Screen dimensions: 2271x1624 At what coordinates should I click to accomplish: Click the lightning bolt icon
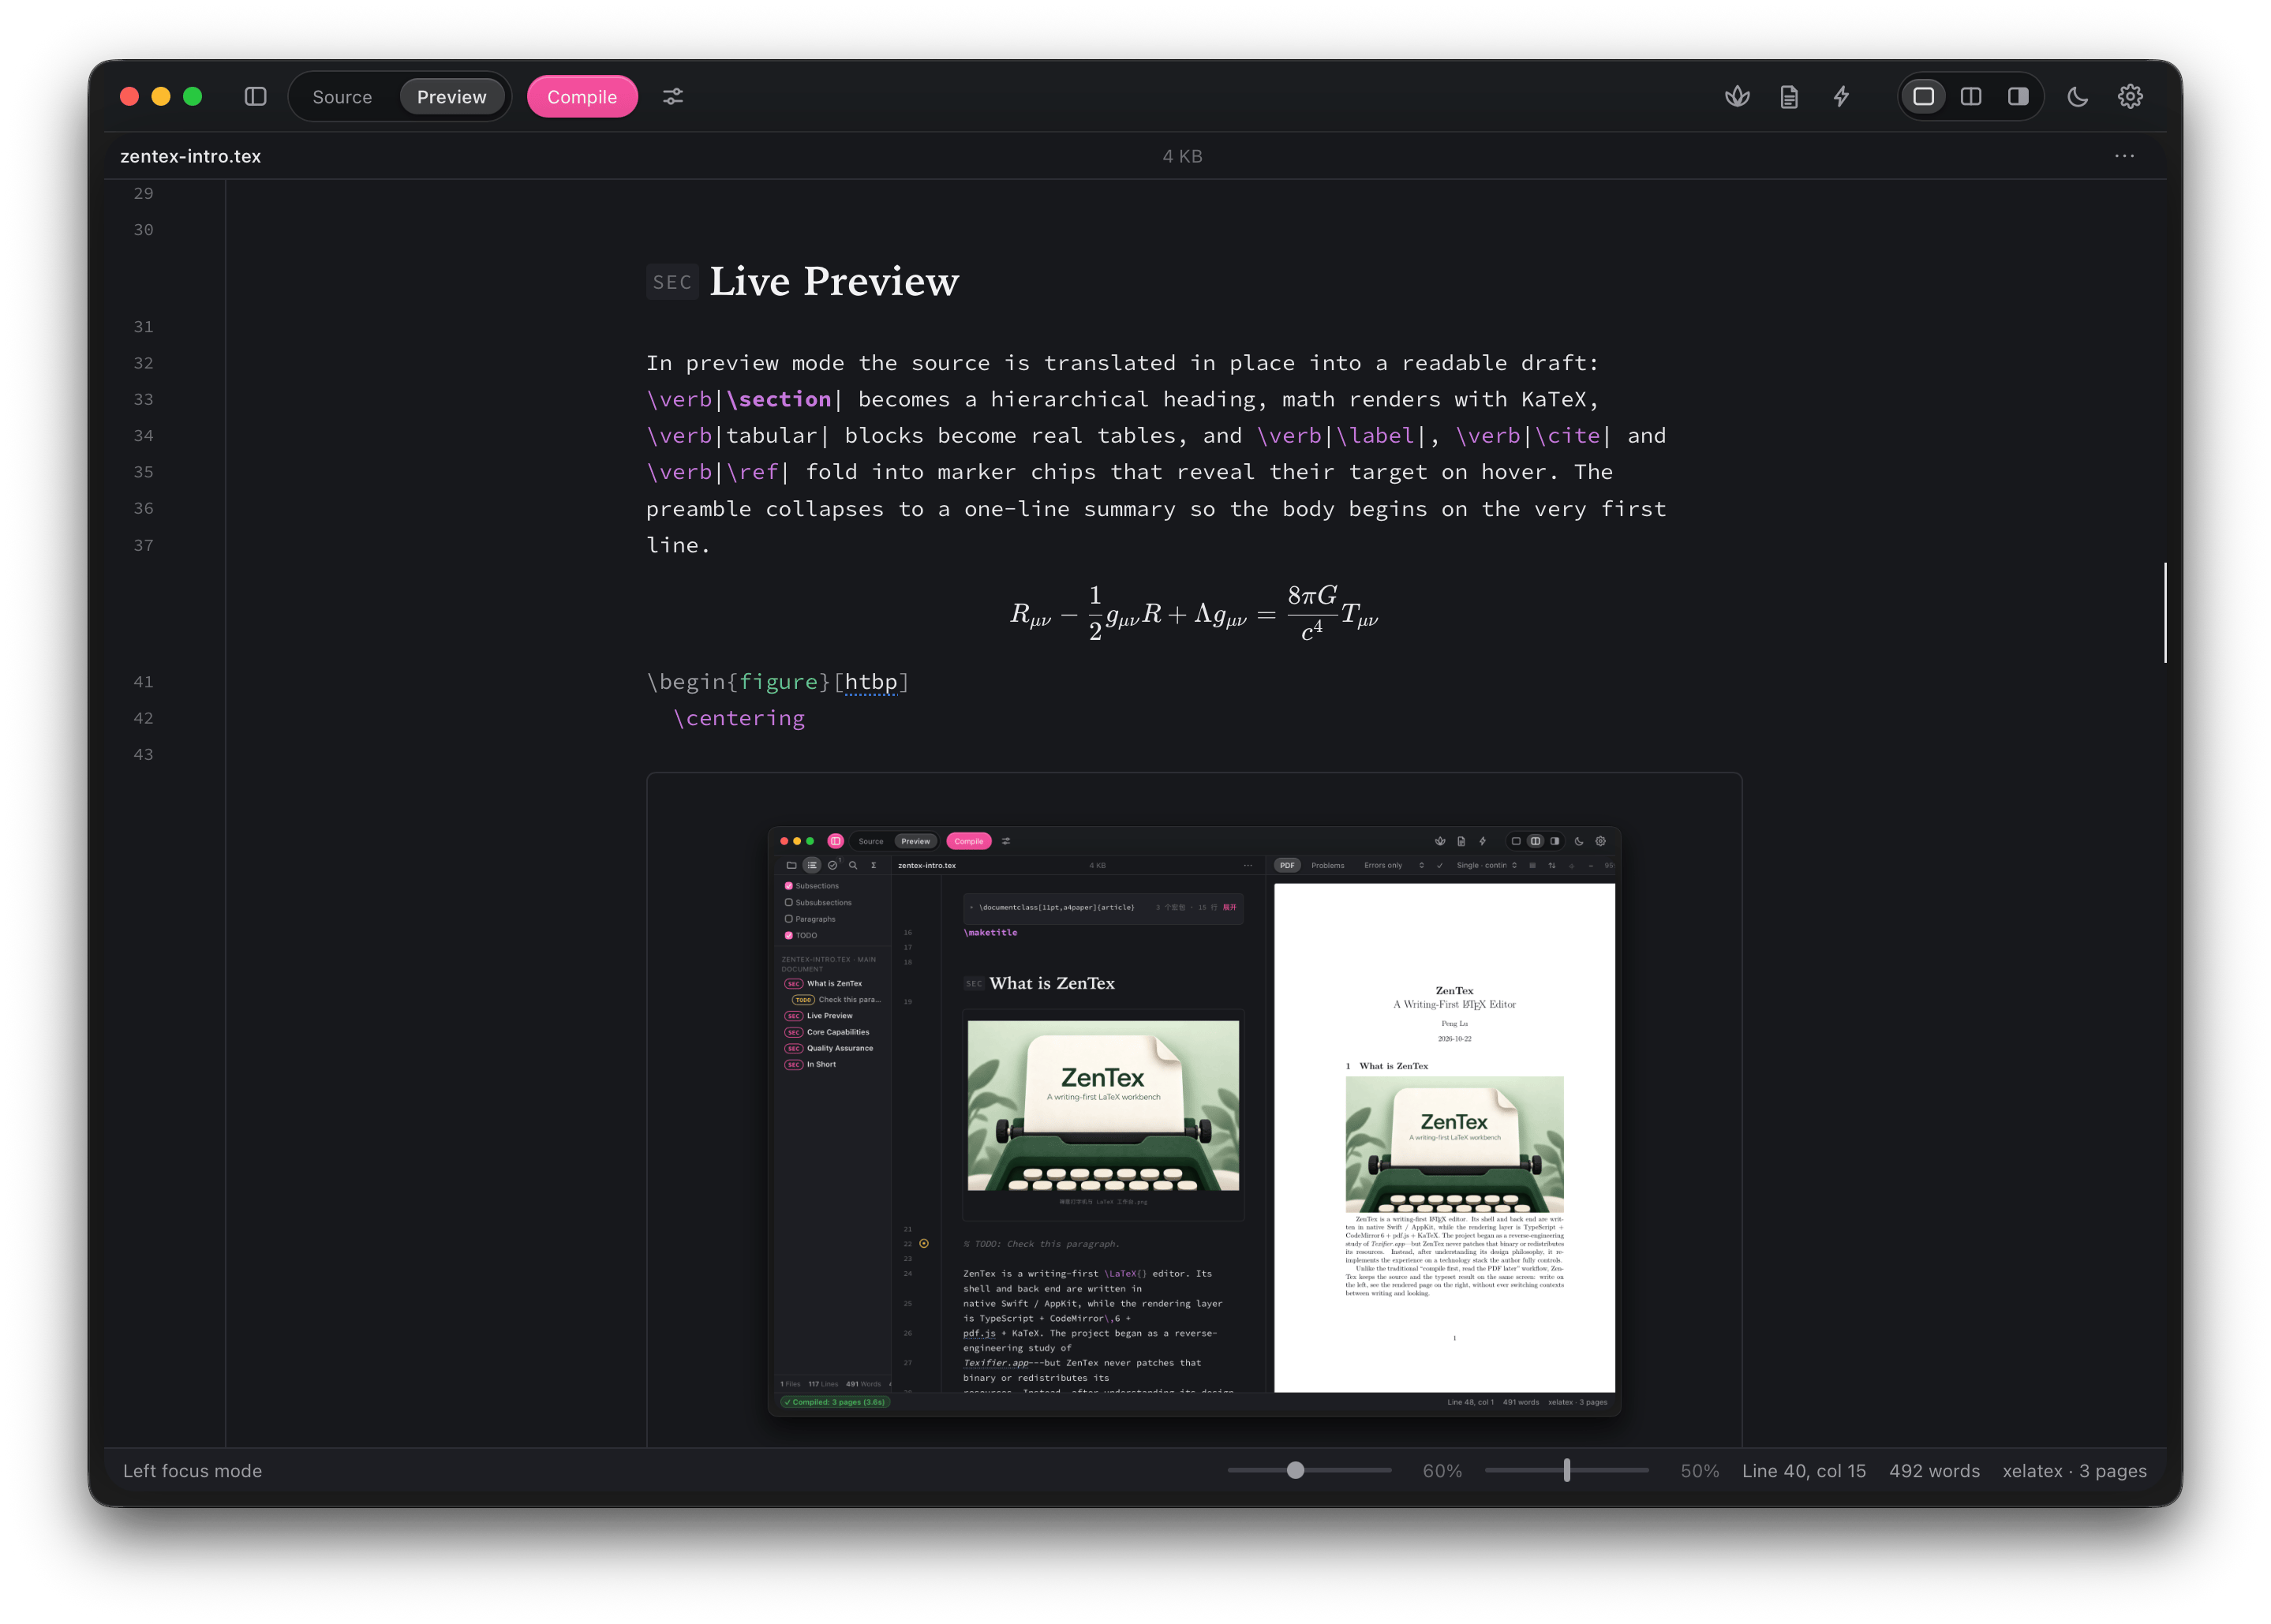1841,97
